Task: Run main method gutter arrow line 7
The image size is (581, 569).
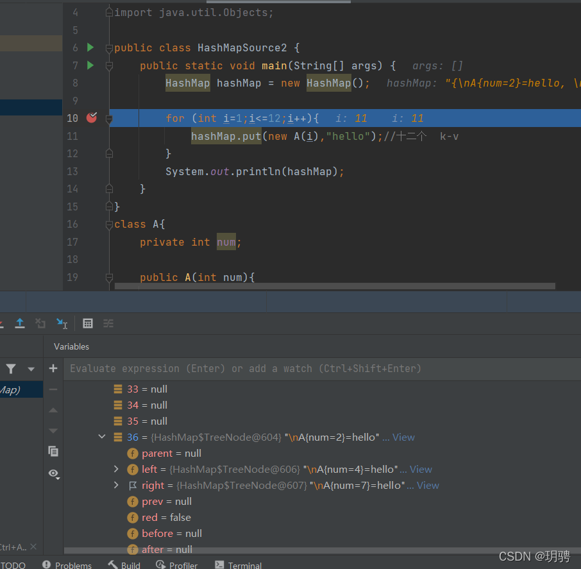Action: pos(90,65)
